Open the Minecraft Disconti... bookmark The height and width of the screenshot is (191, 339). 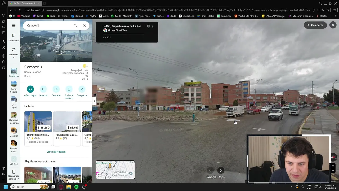click(x=301, y=16)
